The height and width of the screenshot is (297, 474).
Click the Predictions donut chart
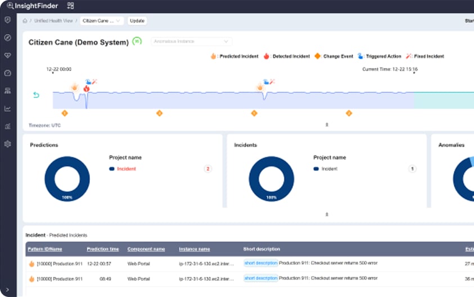click(67, 179)
